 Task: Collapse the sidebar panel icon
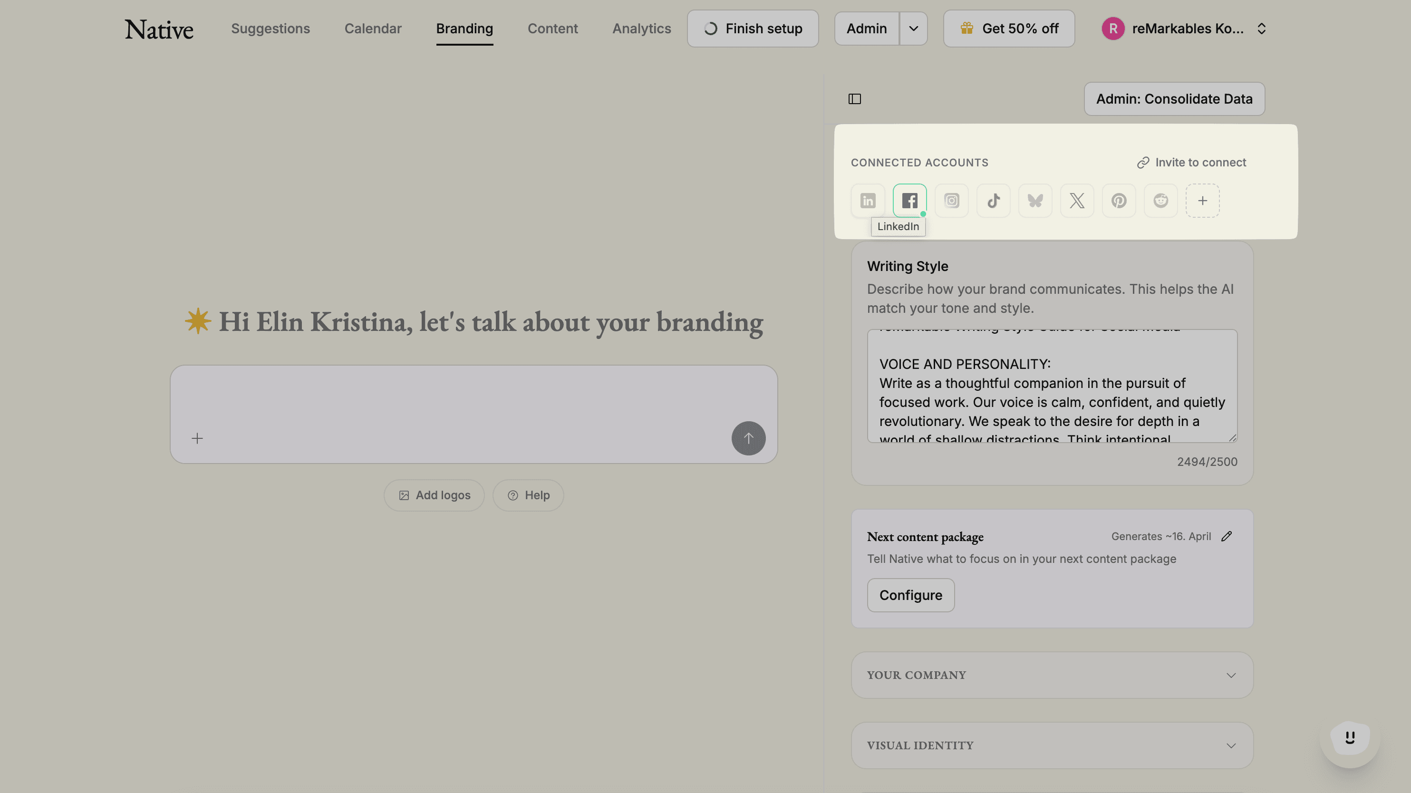click(x=854, y=98)
